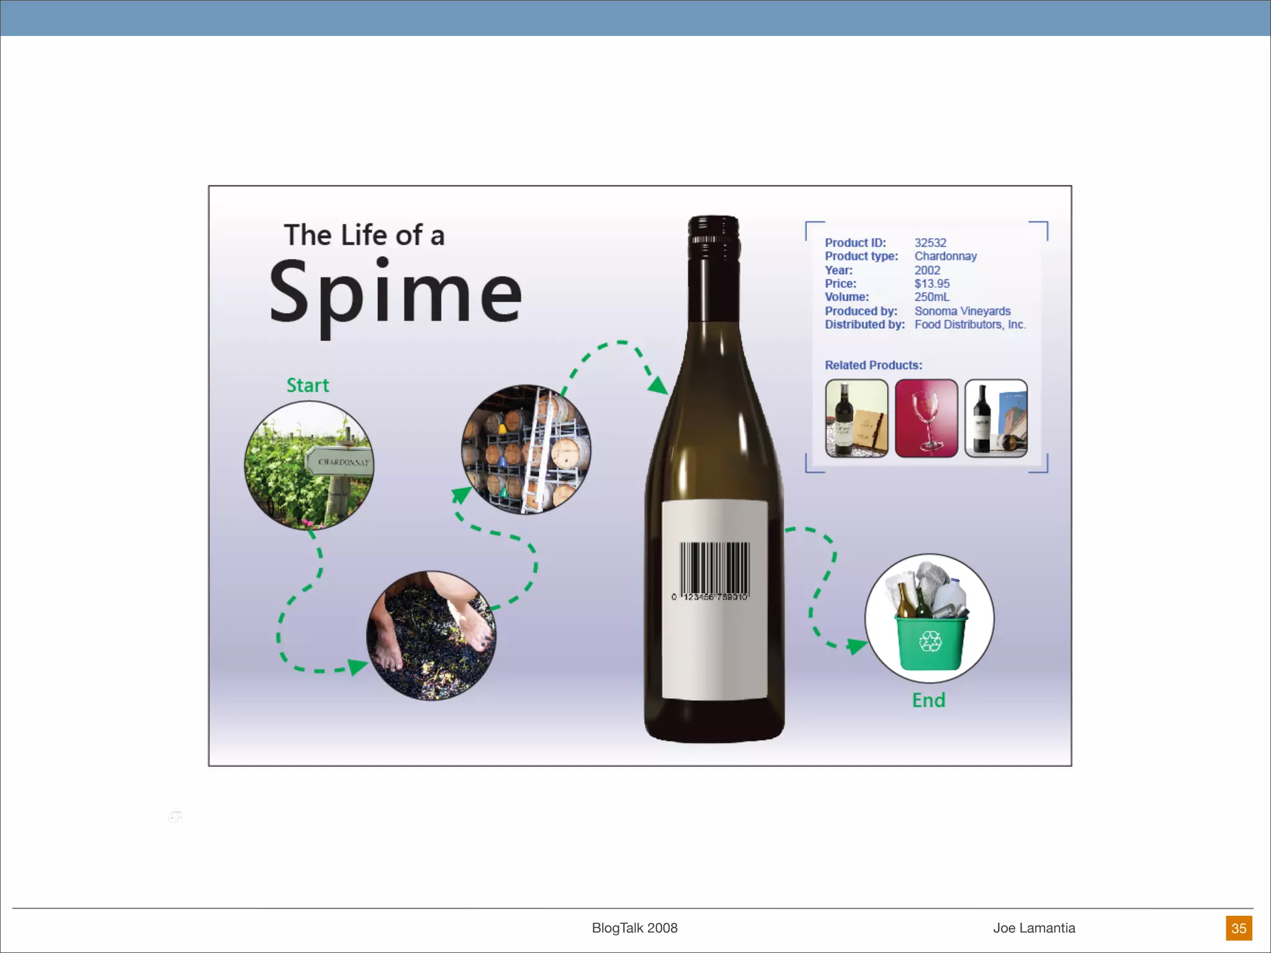
Task: Click the Sonoma Vineyards producer value
Action: (962, 311)
